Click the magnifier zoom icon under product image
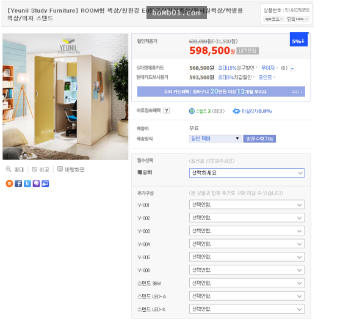 [9, 169]
